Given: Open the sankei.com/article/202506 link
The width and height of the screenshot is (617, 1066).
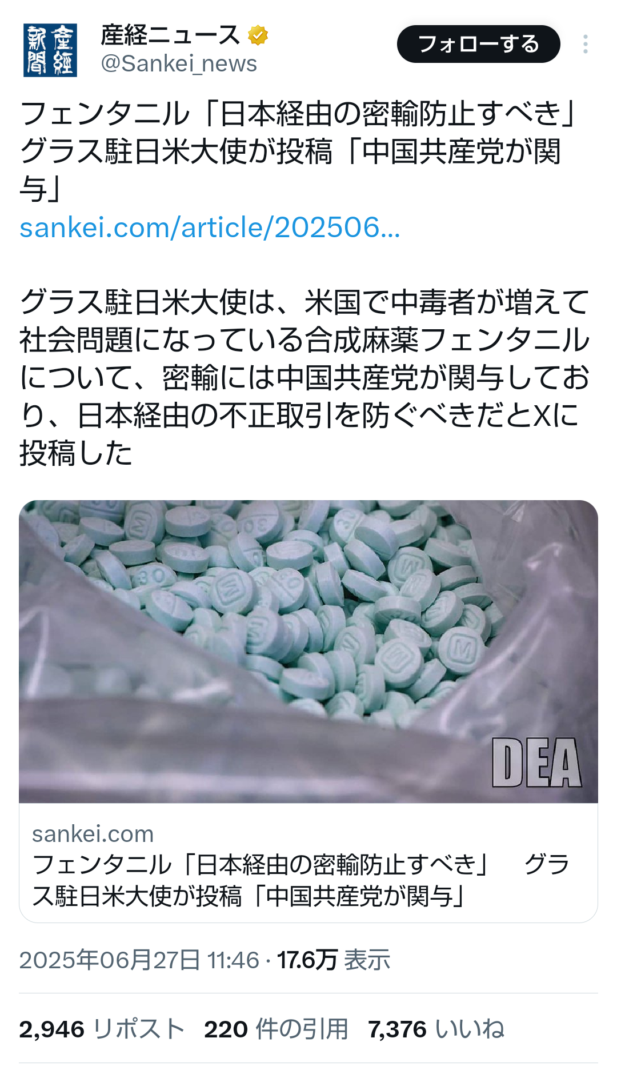Looking at the screenshot, I should pos(210,227).
